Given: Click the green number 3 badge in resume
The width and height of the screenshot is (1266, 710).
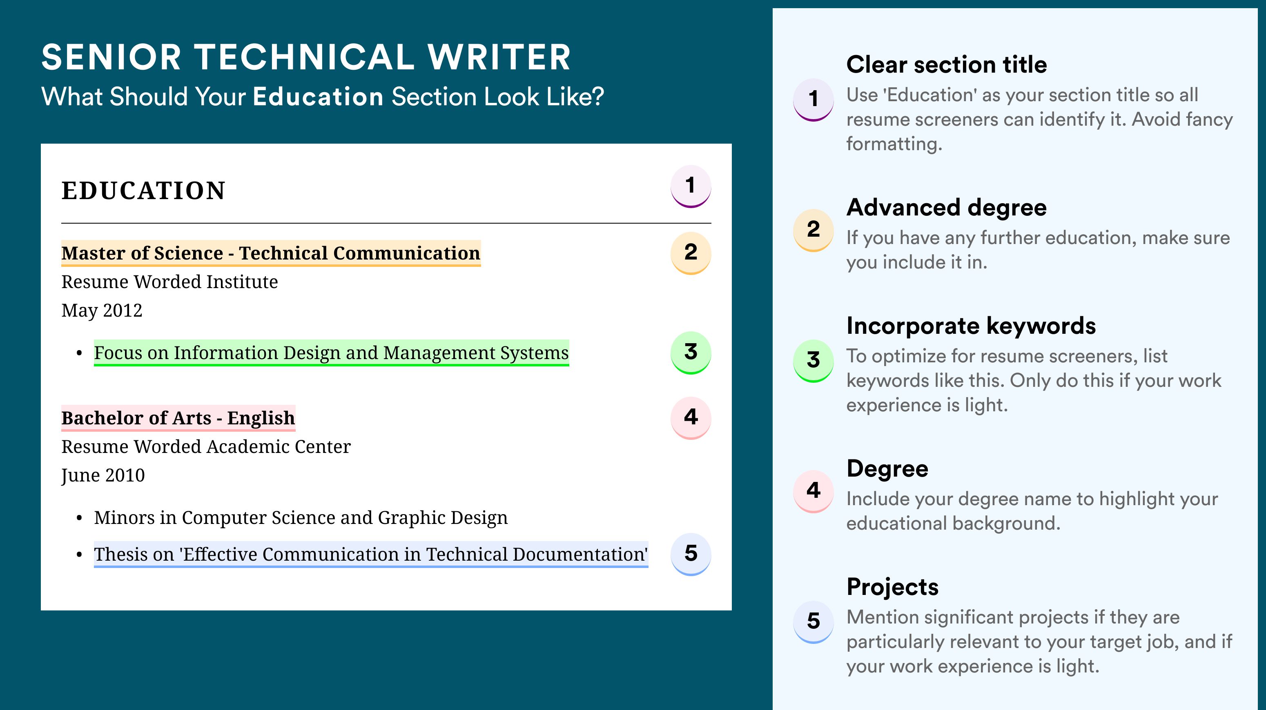Looking at the screenshot, I should pyautogui.click(x=691, y=353).
